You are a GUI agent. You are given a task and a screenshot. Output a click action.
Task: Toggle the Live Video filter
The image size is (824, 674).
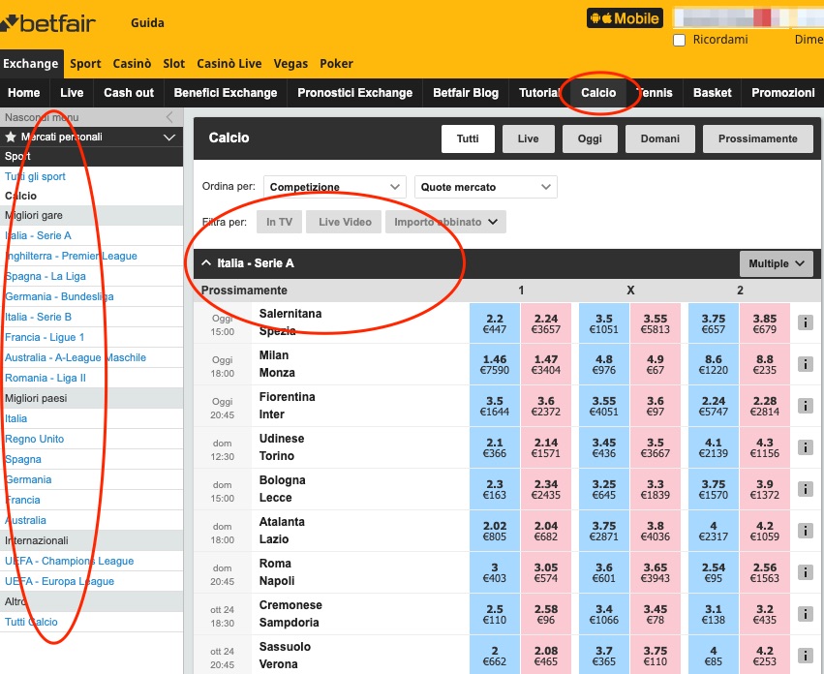click(x=345, y=222)
